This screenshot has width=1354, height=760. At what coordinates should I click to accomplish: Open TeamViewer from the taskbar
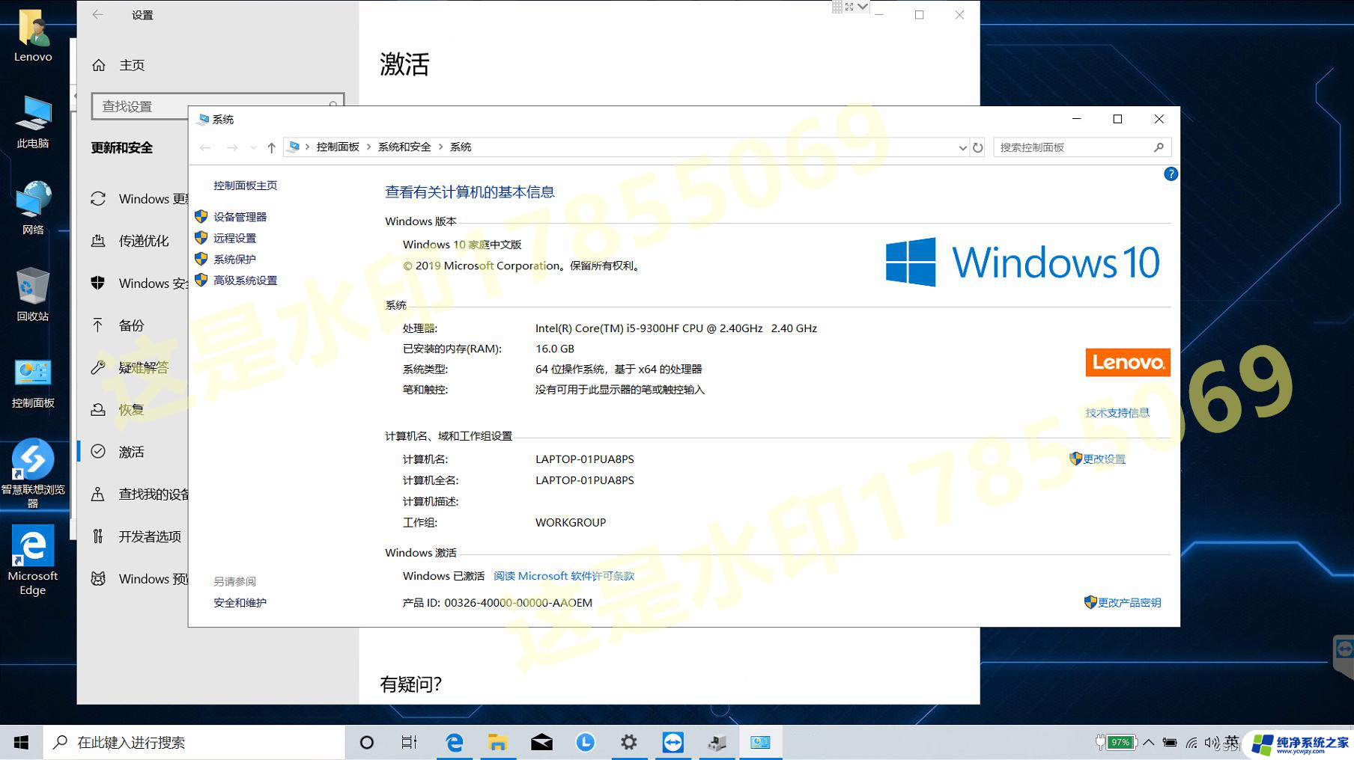(673, 742)
